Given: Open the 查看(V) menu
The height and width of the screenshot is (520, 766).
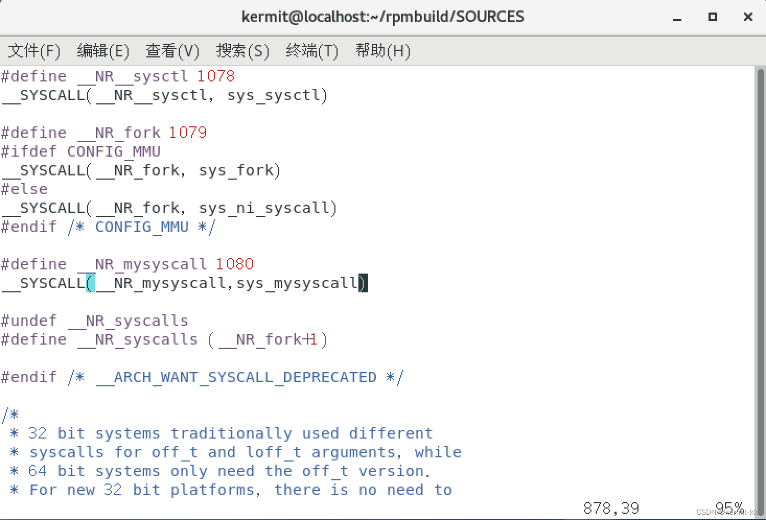Looking at the screenshot, I should 172,51.
